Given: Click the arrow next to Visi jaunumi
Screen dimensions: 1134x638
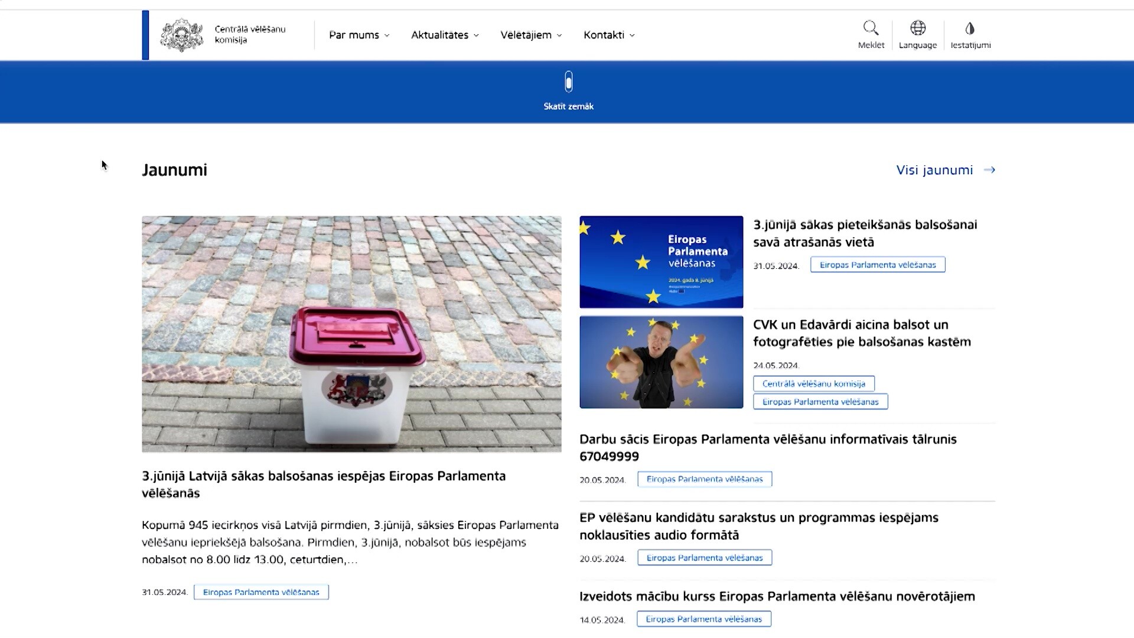Looking at the screenshot, I should pyautogui.click(x=989, y=170).
